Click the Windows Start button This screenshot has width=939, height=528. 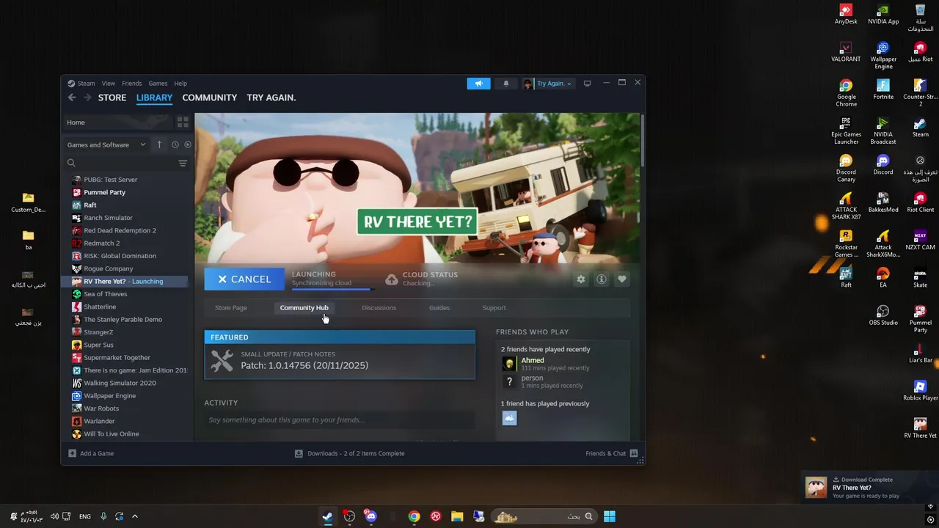[610, 516]
